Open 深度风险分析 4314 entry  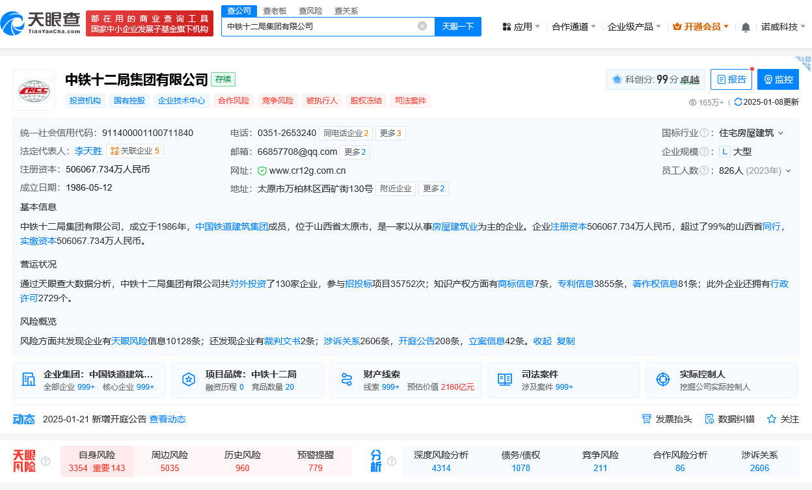click(441, 461)
